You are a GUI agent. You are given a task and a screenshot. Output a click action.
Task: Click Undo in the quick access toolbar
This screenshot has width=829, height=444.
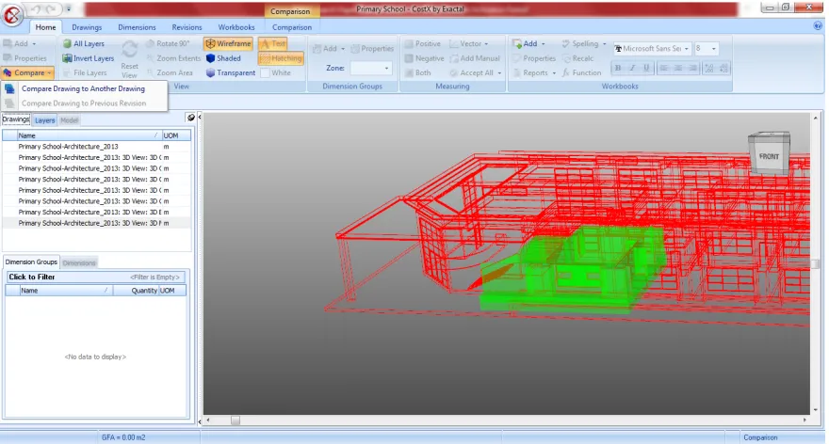(x=36, y=9)
